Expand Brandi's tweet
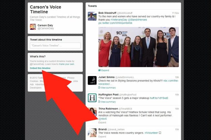211x140 pixels. click(102, 137)
